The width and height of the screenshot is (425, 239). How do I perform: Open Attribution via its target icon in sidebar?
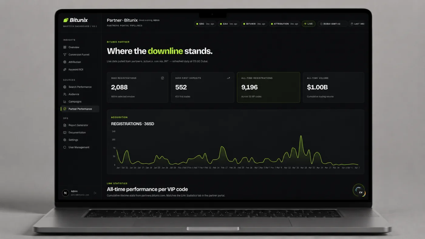pos(65,62)
